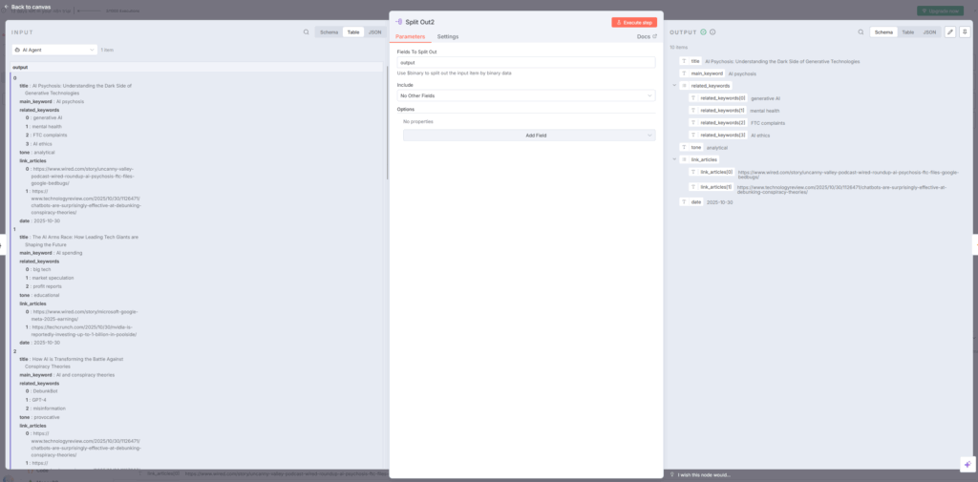Click the search icon in the Output panel
This screenshot has height=482, width=978.
click(860, 31)
